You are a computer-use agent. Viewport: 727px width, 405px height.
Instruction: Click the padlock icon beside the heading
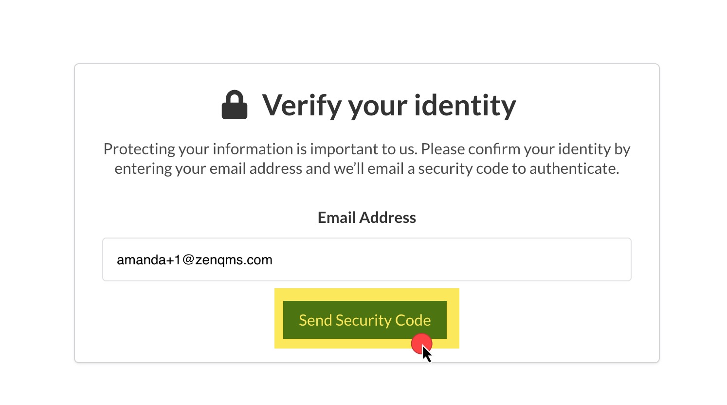(235, 105)
